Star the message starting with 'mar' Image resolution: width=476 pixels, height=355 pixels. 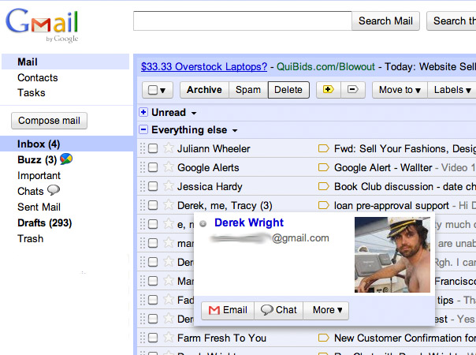[x=169, y=243]
